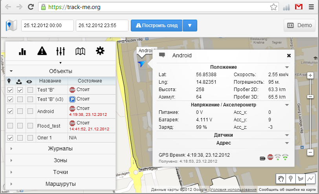This screenshot has width=319, height=194.
Task: Click the map zoom slider handle
Action: (x=310, y=96)
